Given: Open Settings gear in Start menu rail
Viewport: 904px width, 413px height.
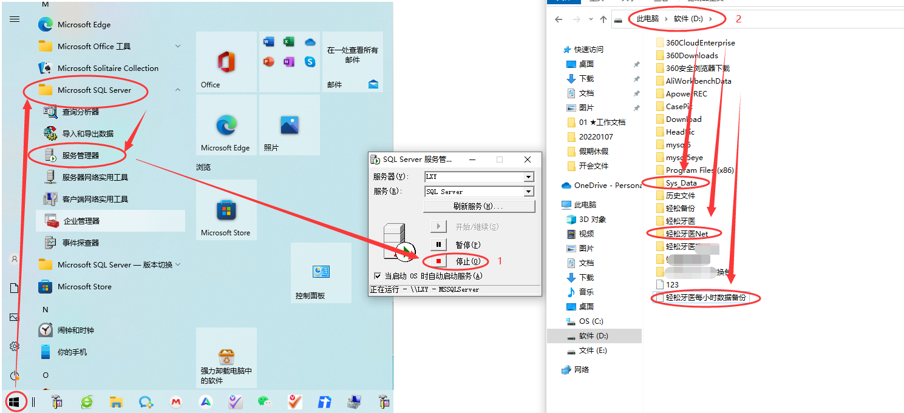Looking at the screenshot, I should click(x=15, y=346).
